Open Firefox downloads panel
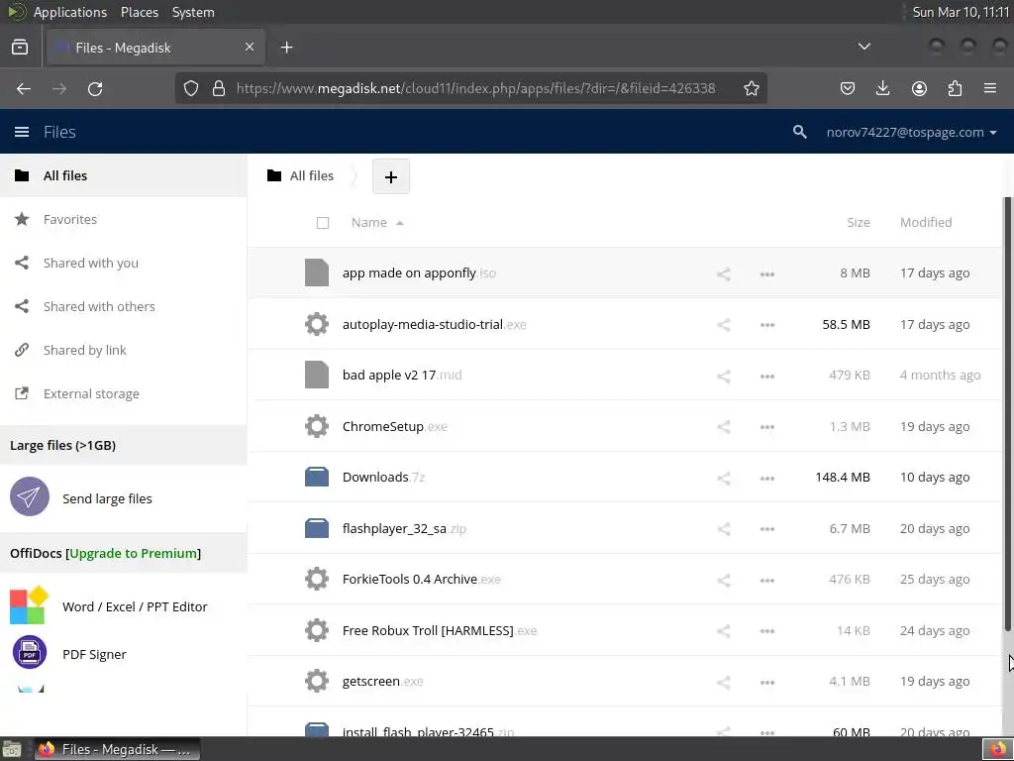Image resolution: width=1014 pixels, height=761 pixels. point(882,88)
